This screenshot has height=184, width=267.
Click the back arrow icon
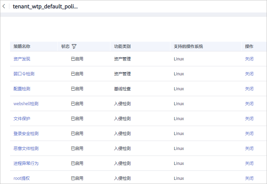point(4,7)
